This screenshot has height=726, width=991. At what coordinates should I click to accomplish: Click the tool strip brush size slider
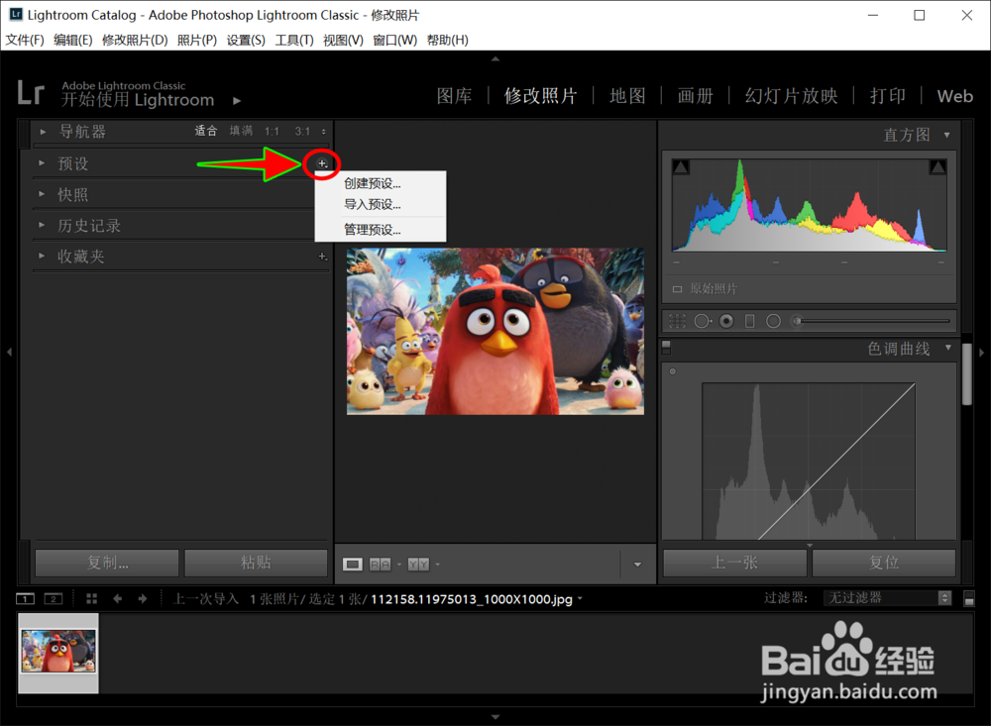(873, 321)
